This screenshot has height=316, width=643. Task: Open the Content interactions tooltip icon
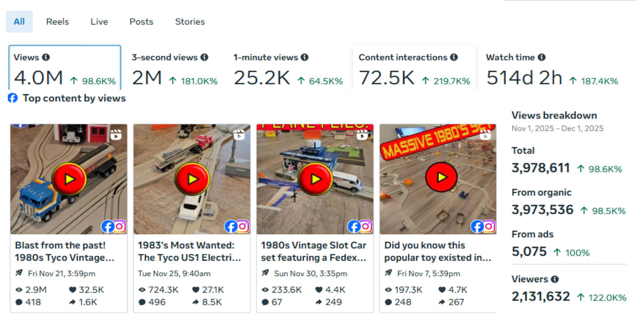pos(454,57)
